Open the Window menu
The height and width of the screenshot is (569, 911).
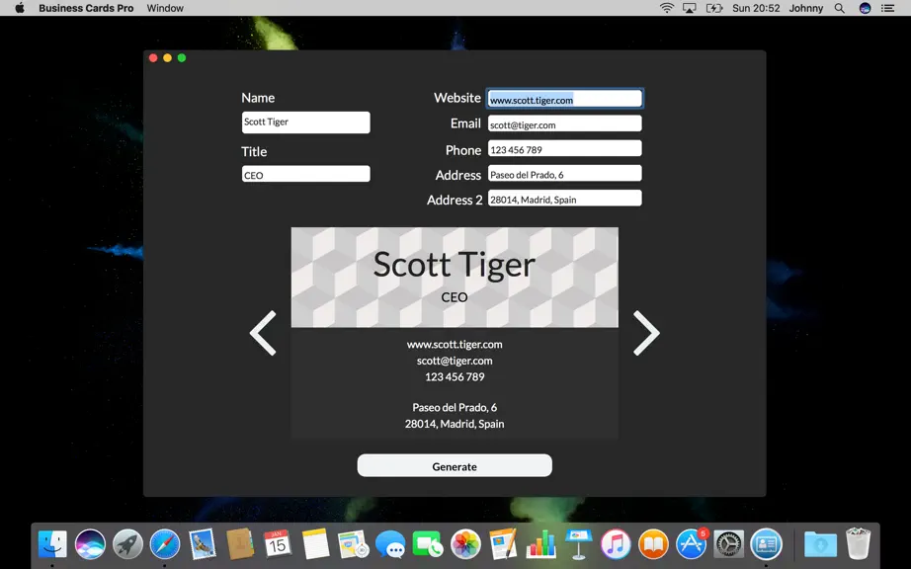[x=165, y=8]
